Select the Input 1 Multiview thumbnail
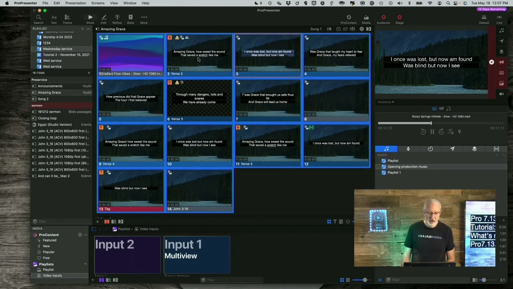This screenshot has width=513, height=289. (x=197, y=255)
